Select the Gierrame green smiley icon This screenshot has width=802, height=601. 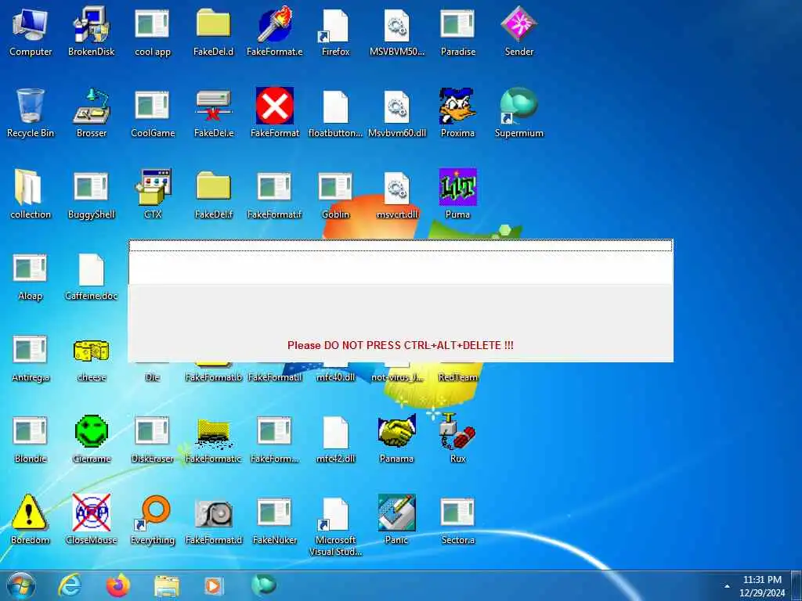click(91, 431)
